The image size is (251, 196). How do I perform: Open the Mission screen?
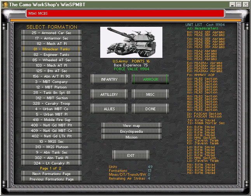131,137
